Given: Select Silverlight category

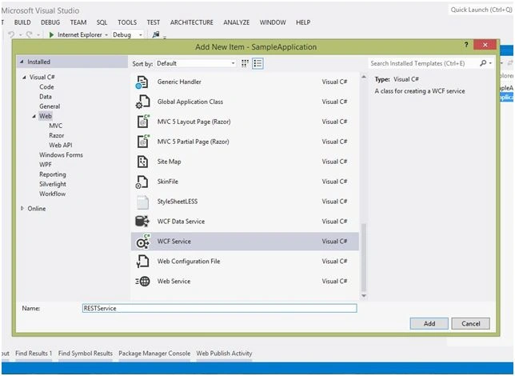Looking at the screenshot, I should click(x=53, y=184).
